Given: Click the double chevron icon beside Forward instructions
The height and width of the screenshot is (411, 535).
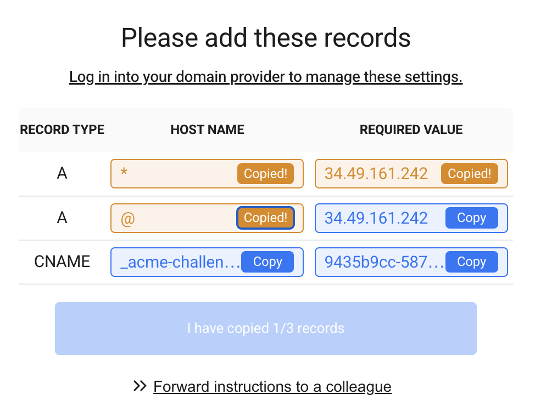Looking at the screenshot, I should tap(140, 386).
